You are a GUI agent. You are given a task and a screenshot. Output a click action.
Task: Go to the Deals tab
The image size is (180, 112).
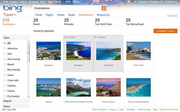click(71, 15)
